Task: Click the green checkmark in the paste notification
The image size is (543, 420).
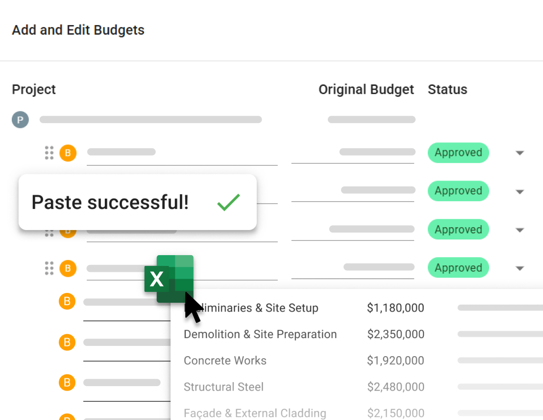Action: coord(228,202)
